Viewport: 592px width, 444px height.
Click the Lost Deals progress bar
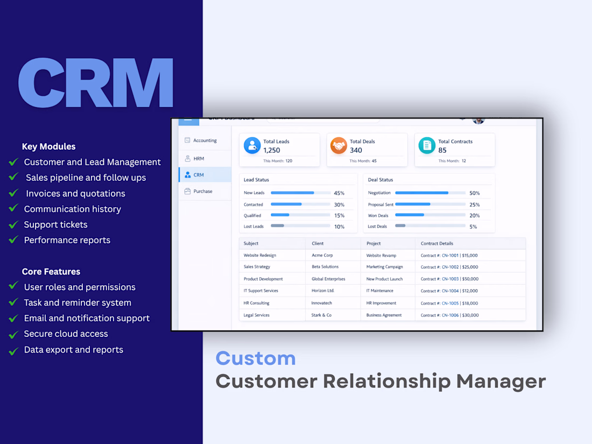click(430, 226)
